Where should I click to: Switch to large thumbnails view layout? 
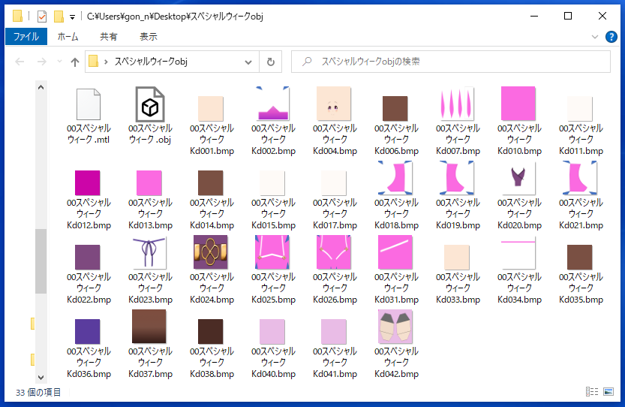(x=608, y=392)
